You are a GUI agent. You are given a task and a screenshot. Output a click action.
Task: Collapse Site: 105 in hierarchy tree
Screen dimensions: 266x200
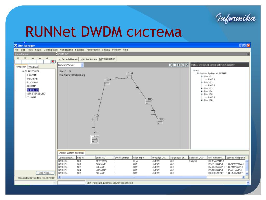[x=202, y=94]
